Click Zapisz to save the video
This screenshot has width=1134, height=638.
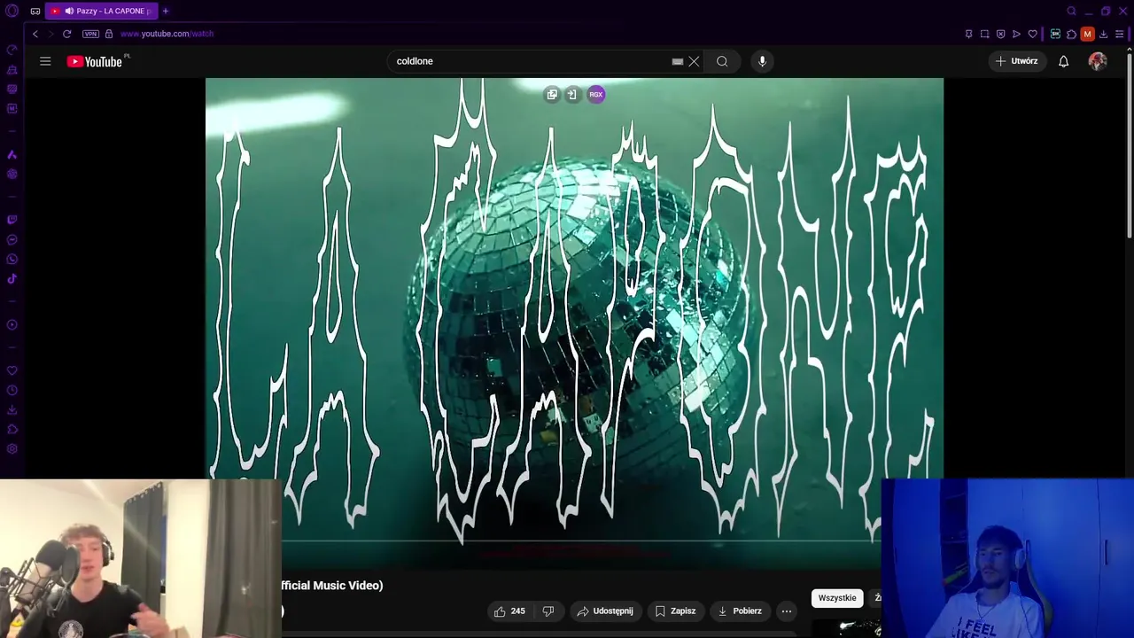click(x=675, y=611)
